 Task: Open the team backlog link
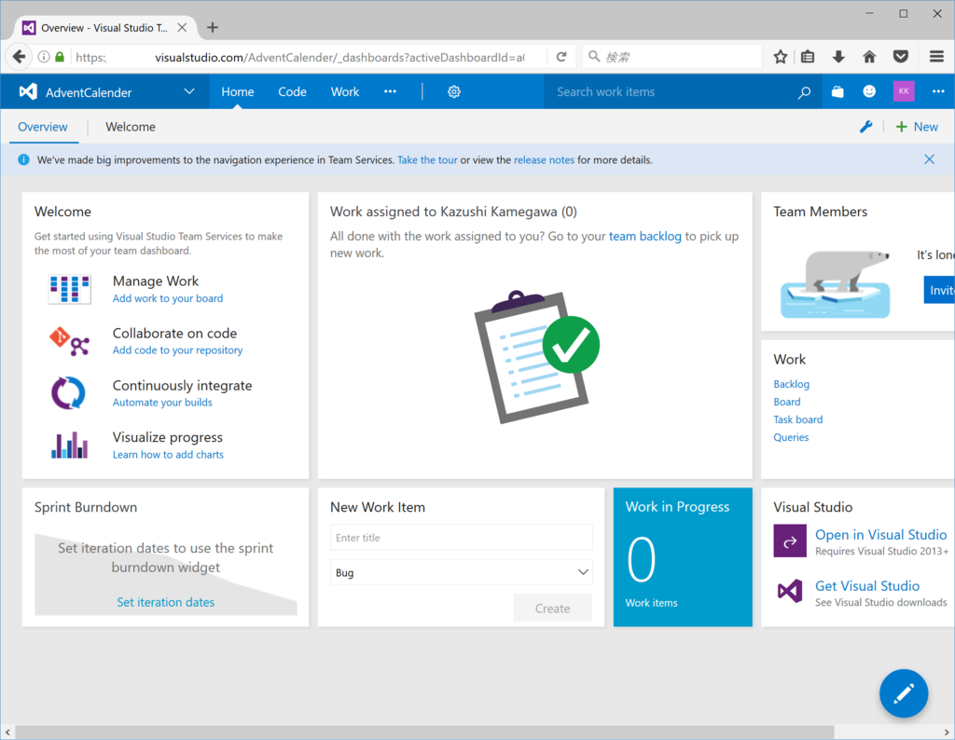tap(645, 236)
